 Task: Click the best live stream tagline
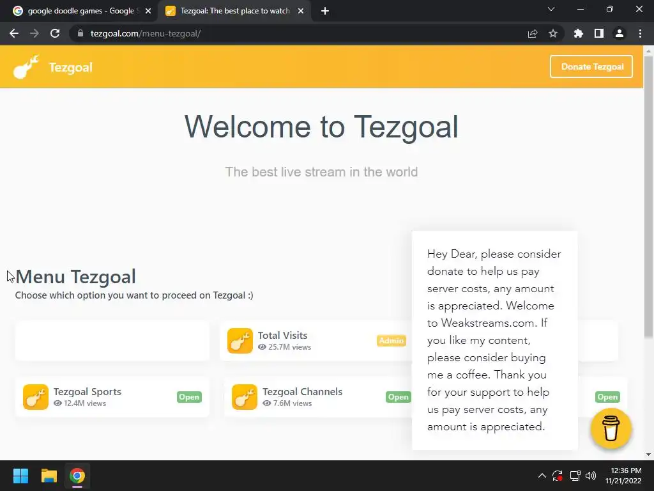click(x=321, y=172)
